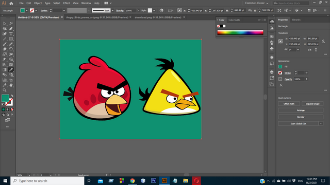Select the Line Segment tool
The image size is (330, 185).
coord(5,39)
